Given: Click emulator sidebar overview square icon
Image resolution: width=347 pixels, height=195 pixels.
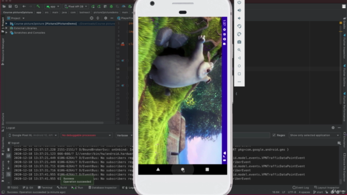Looking at the screenshot, I should (x=239, y=74).
